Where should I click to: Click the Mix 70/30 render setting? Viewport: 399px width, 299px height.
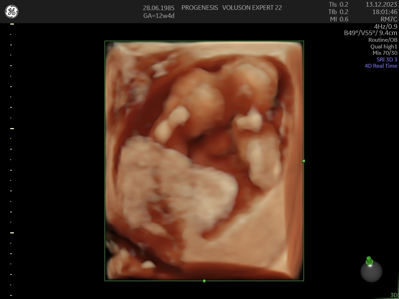(385, 53)
